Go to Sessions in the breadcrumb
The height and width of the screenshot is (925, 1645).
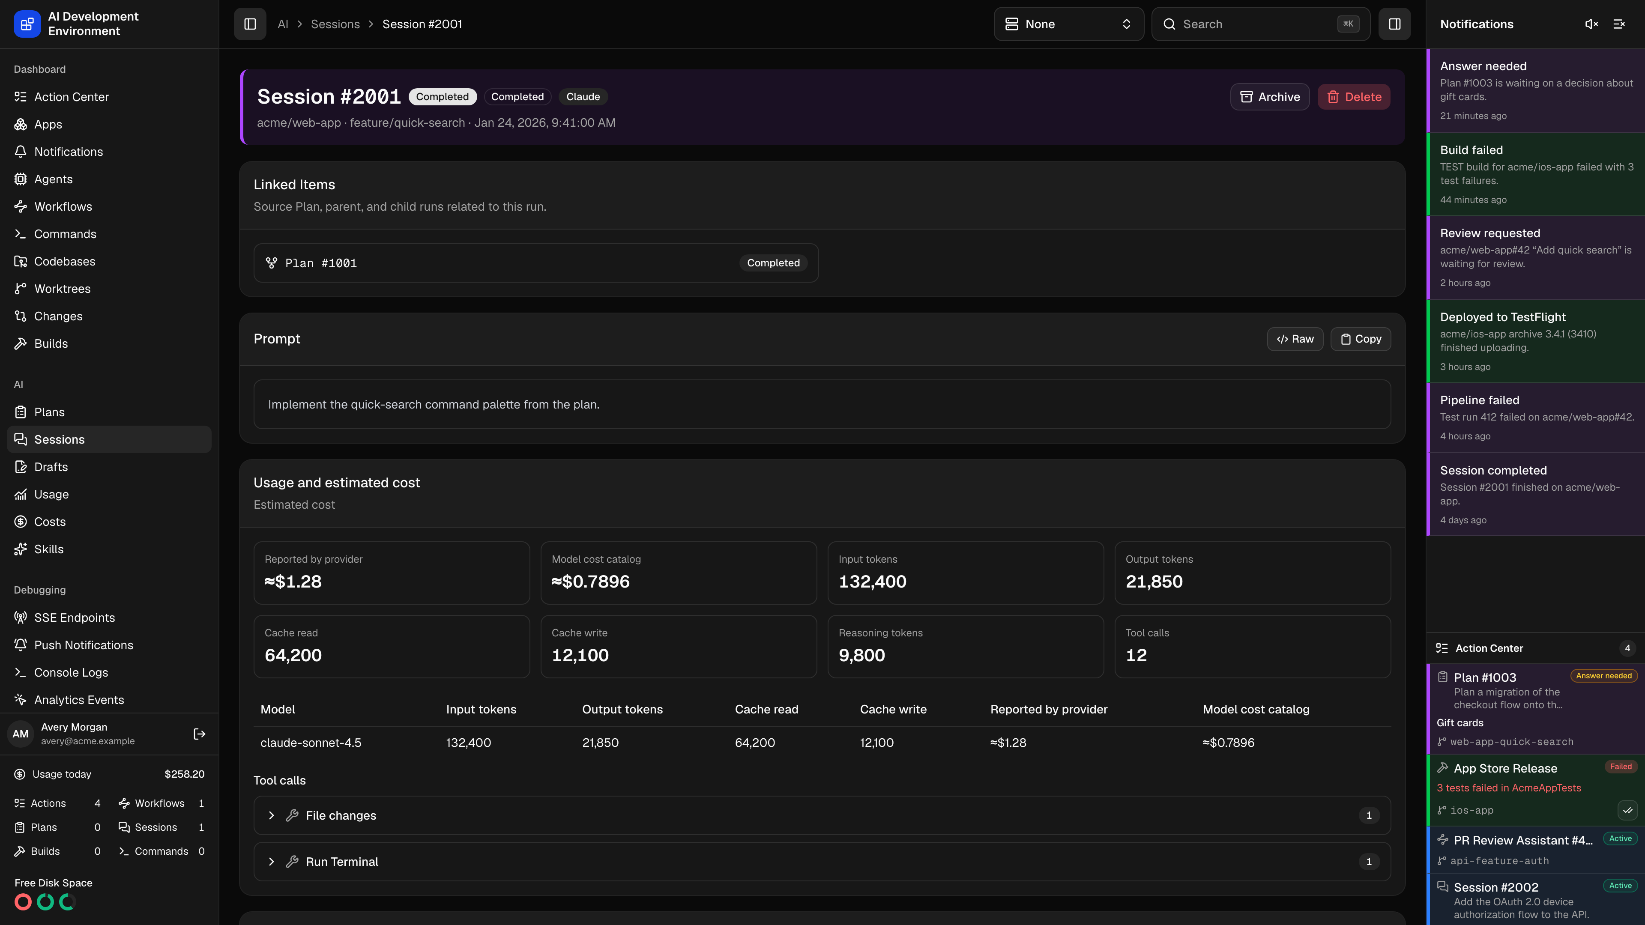coord(335,24)
